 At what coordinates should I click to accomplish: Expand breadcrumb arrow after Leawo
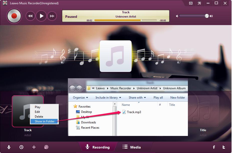tap(107, 89)
